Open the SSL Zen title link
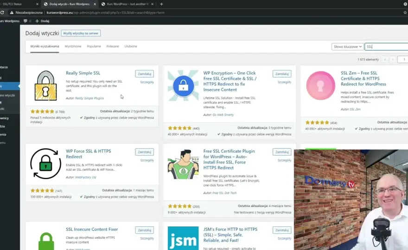This screenshot has height=250, width=408. point(363,79)
